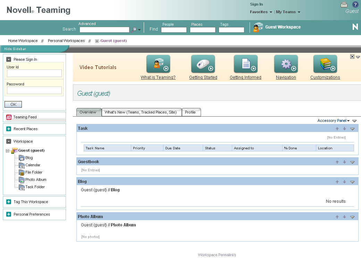Move the Guestbook panel up
This screenshot has height=258, width=361.
[x=337, y=162]
